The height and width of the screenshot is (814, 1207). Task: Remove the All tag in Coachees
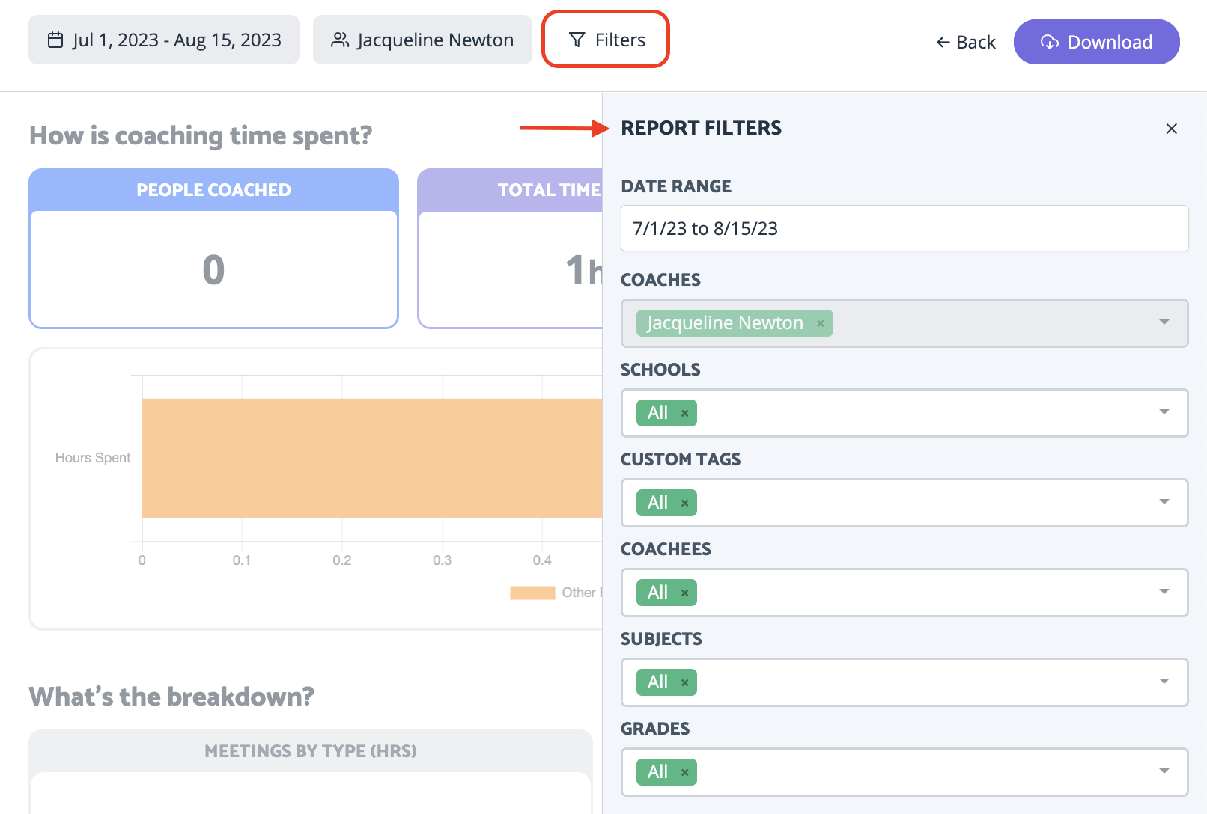[684, 593]
